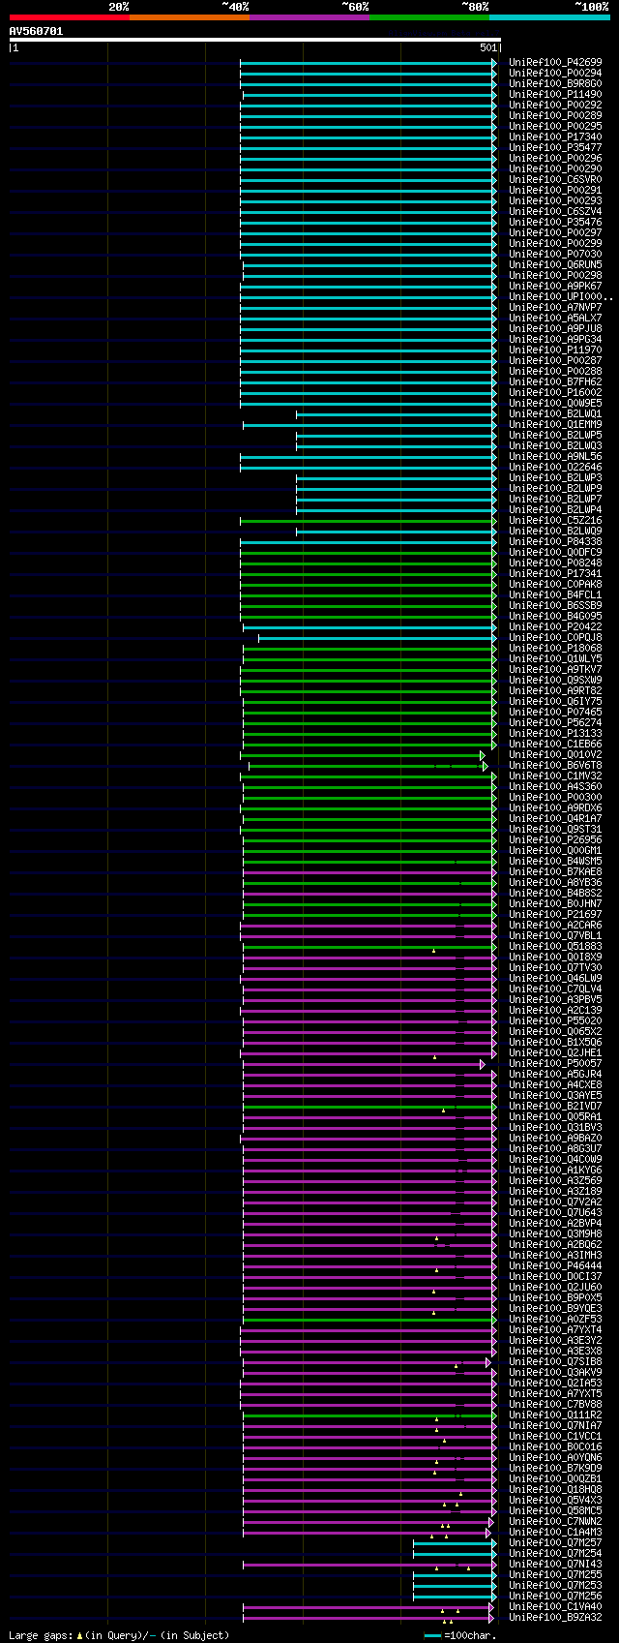This screenshot has height=1643, width=619.
Task: Click the red 20% identity legend bar
Action: pos(69,16)
